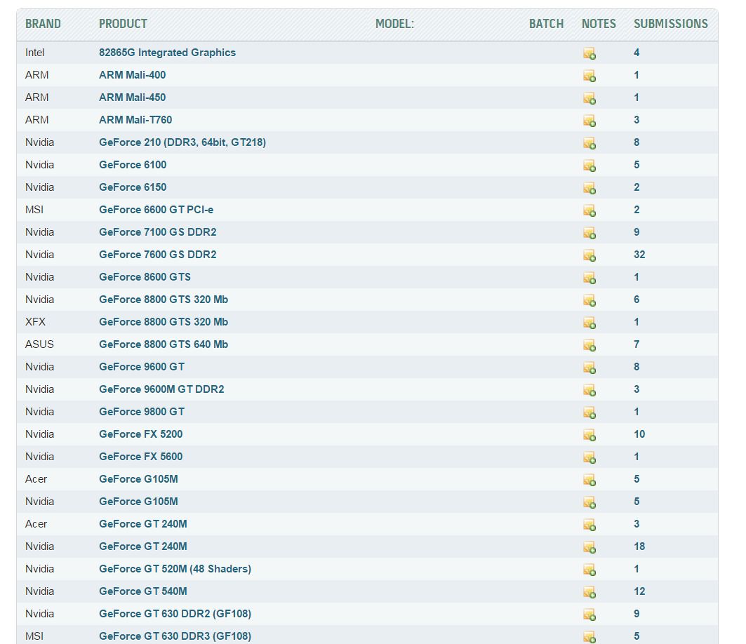
Task: Add a note to GeForce 9800 GT
Action: point(590,412)
